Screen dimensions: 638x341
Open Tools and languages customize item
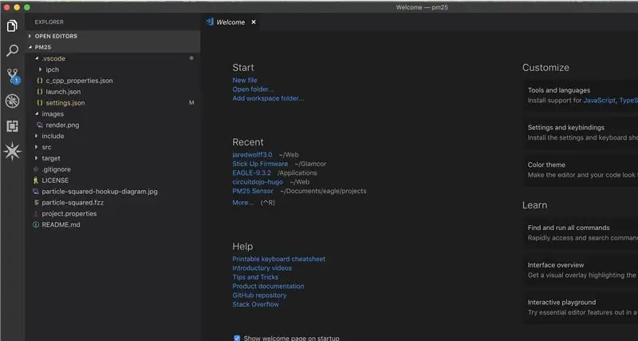click(x=581, y=95)
